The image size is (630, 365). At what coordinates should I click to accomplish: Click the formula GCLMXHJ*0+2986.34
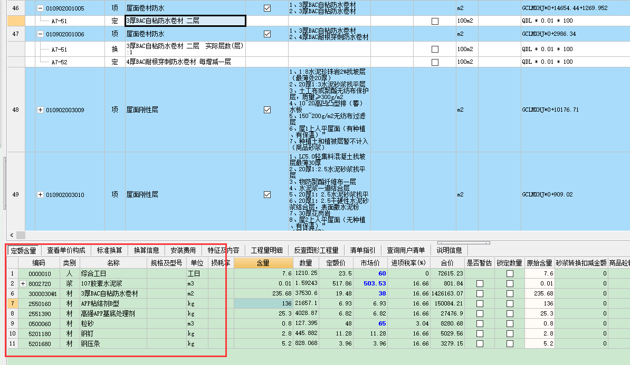pos(549,34)
